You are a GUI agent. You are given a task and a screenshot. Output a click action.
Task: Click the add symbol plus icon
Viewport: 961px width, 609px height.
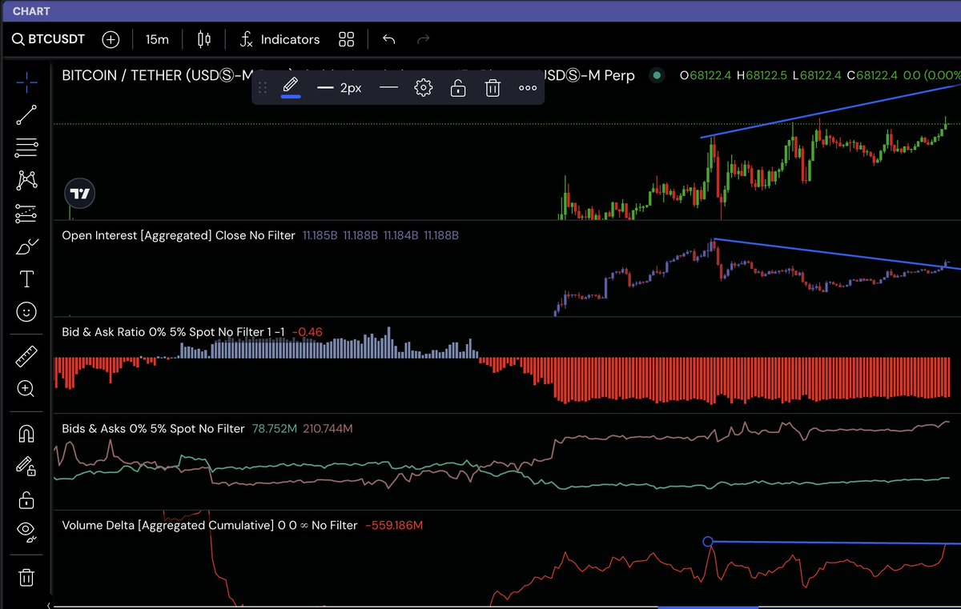(x=111, y=39)
